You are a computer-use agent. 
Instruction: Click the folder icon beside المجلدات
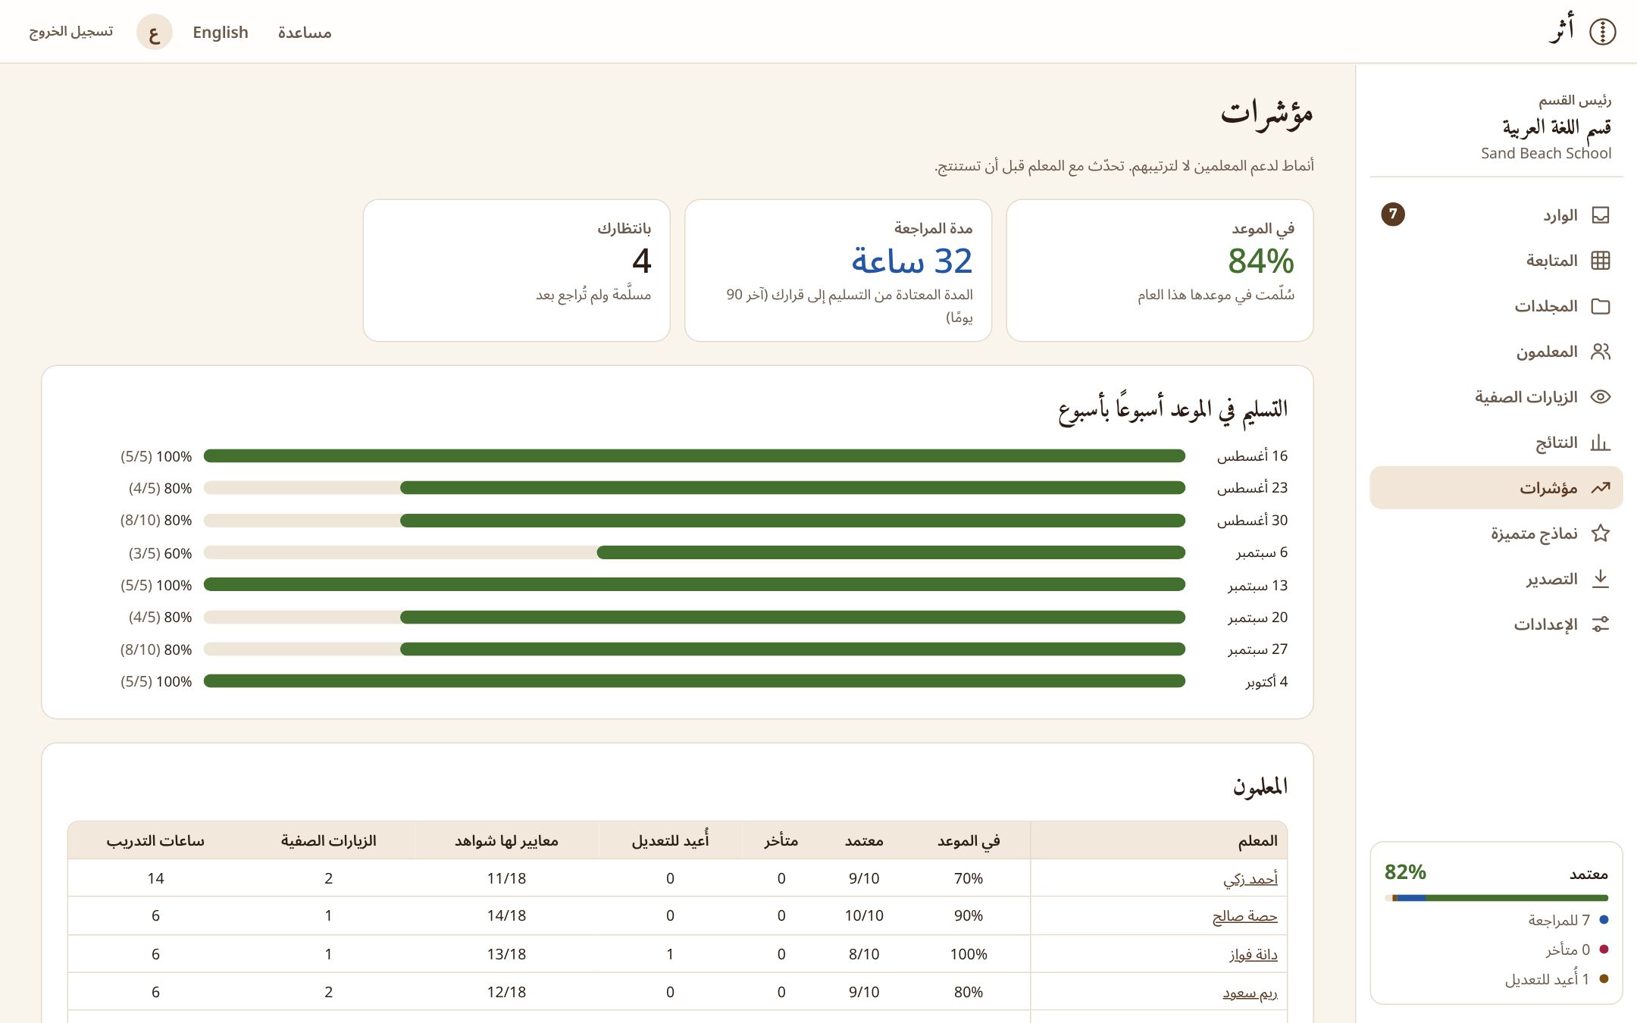[1601, 306]
